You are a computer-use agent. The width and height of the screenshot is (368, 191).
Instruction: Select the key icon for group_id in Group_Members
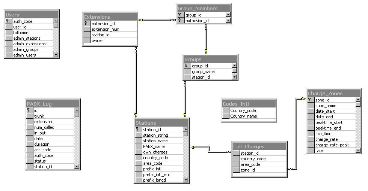pyautogui.click(x=180, y=15)
